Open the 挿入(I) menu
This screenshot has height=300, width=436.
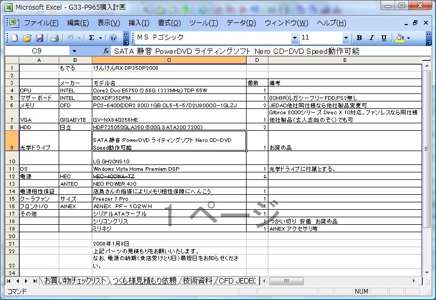click(139, 23)
